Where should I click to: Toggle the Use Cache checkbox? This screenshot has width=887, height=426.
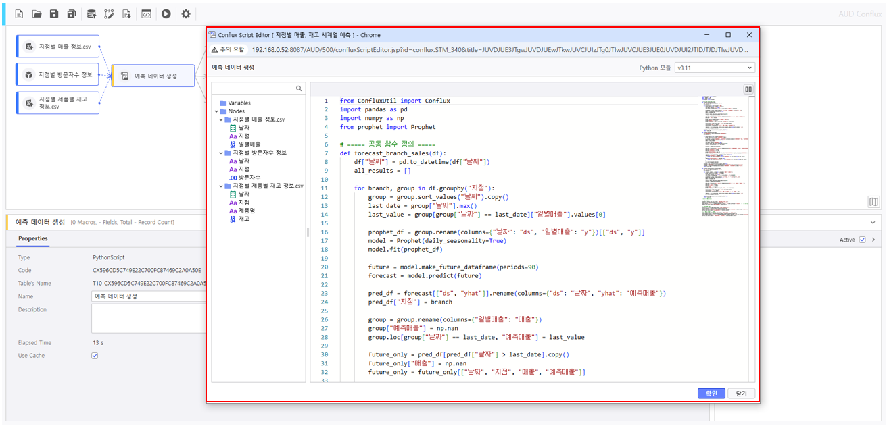pyautogui.click(x=95, y=356)
